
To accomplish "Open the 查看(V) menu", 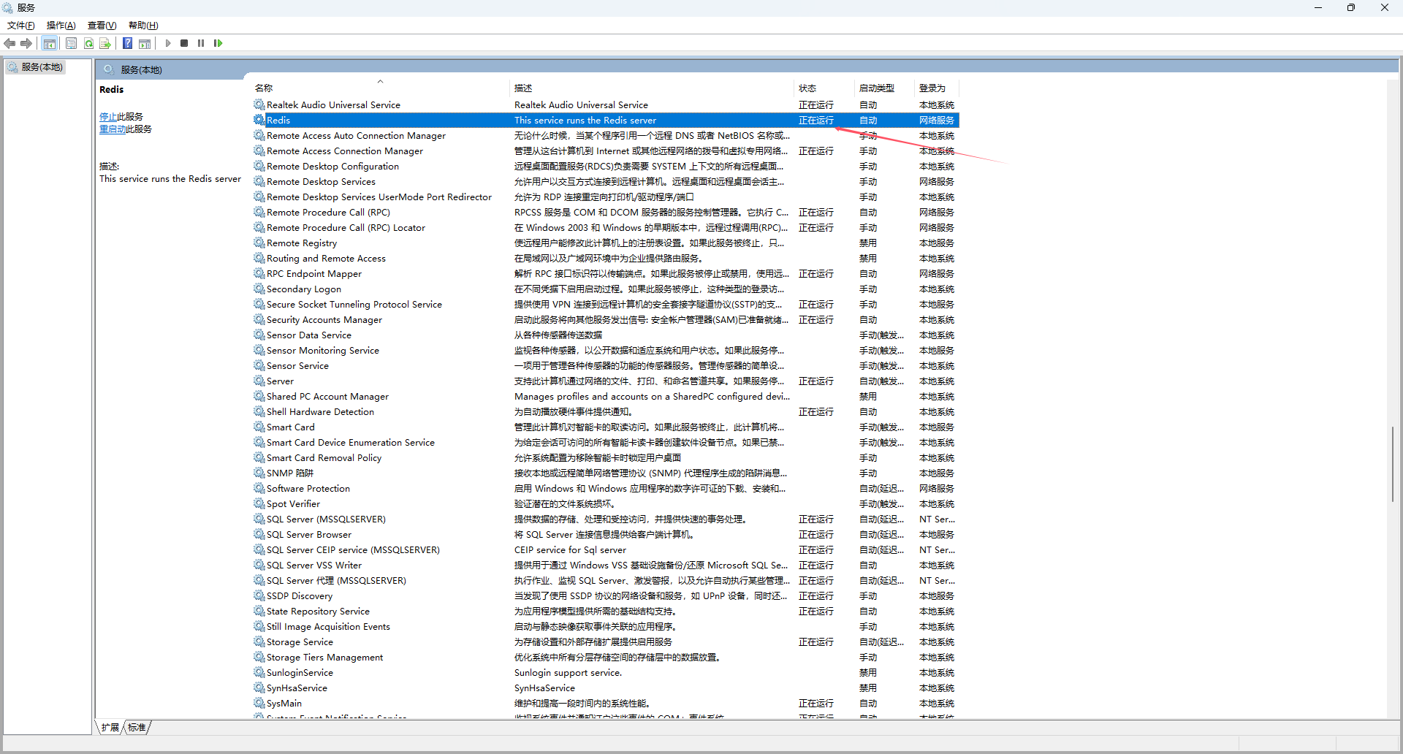I will coord(102,26).
